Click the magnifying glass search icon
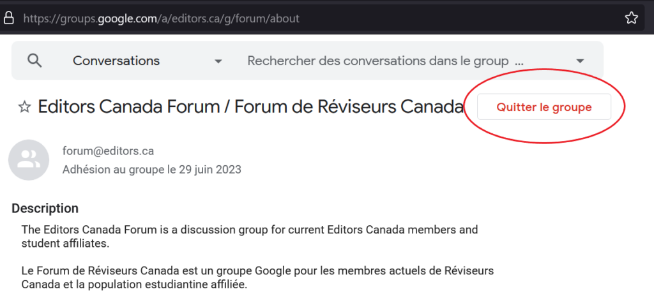 [x=34, y=61]
